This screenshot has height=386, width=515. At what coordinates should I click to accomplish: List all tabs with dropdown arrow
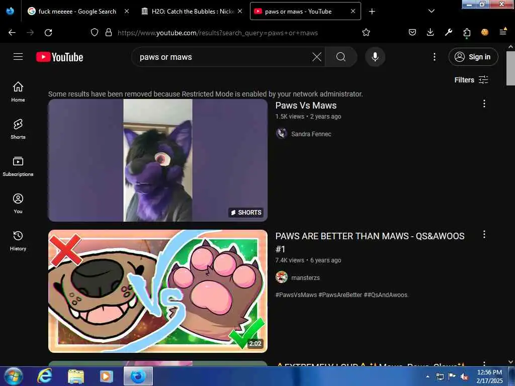point(432,11)
